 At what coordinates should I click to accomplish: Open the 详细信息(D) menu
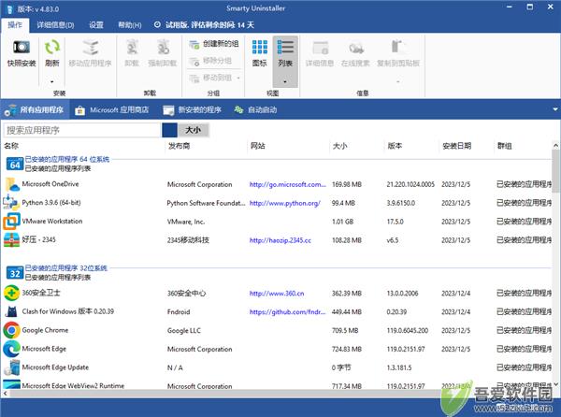tap(55, 25)
